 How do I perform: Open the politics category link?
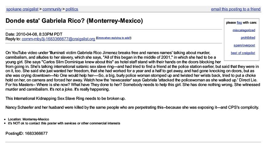click(x=72, y=9)
